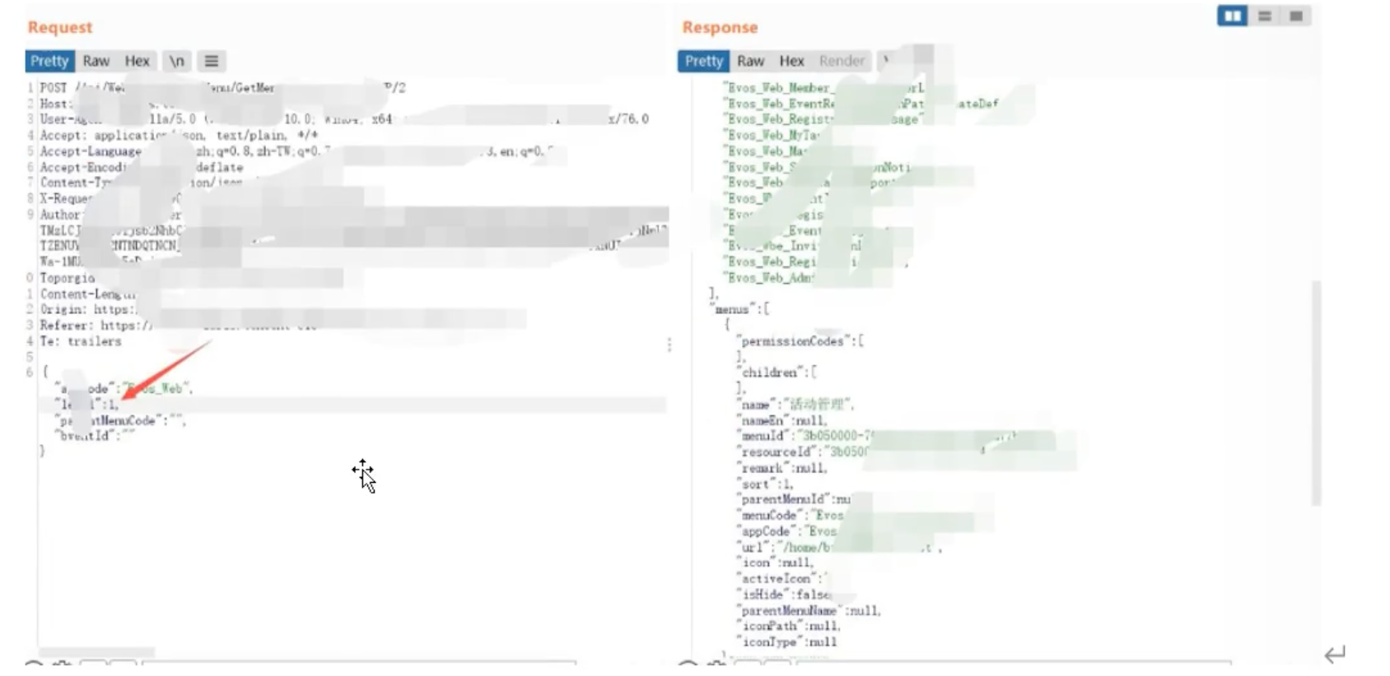Switch Request view to Raw tab
This screenshot has width=1390, height=676.
96,62
